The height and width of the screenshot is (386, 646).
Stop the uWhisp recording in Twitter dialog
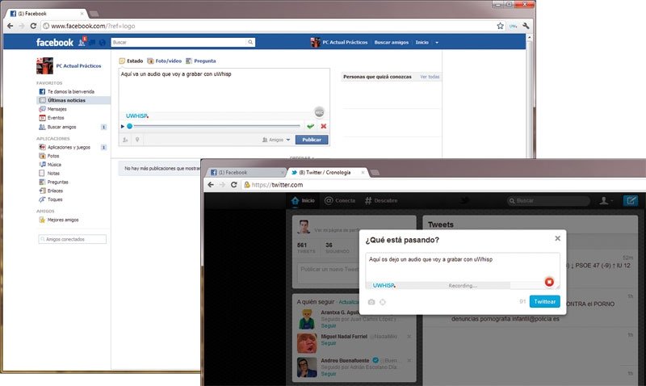(549, 282)
